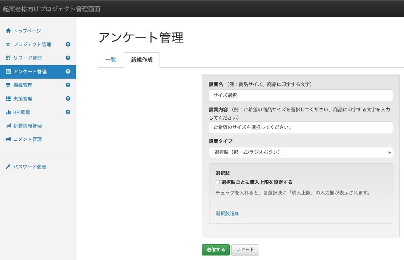Image resolution: width=404 pixels, height=260 pixels.
Task: Click the megaphone icon beside コメント管理
Action: pos(8,139)
